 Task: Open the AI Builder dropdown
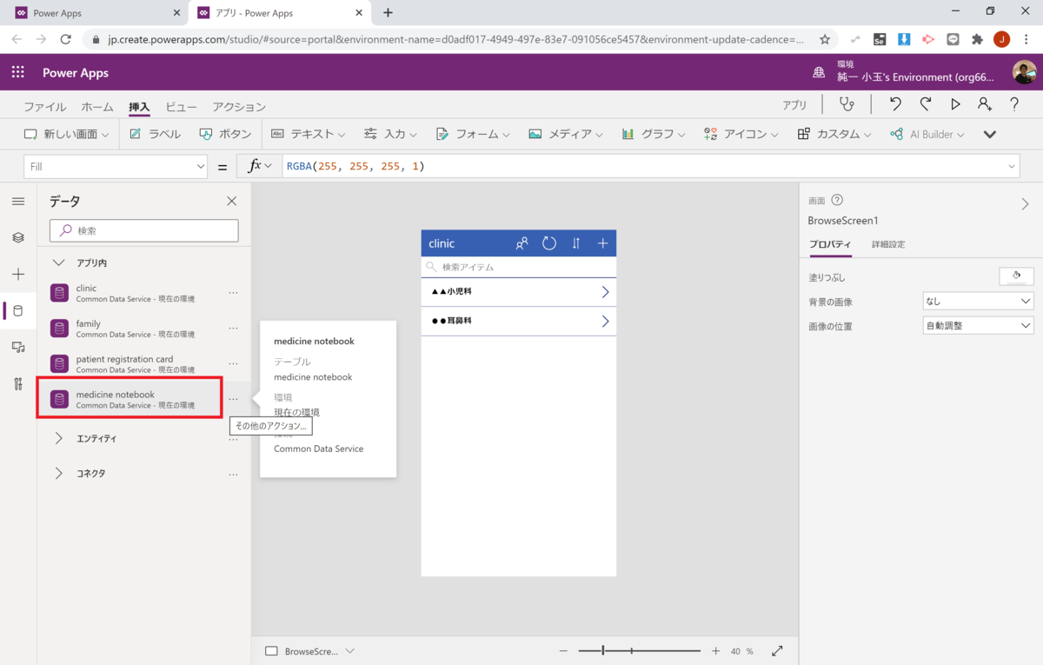(927, 134)
